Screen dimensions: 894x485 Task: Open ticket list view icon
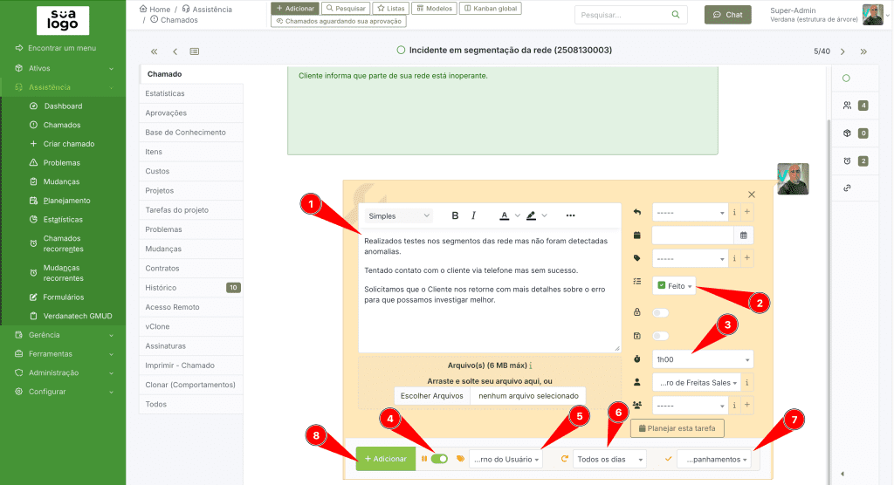click(195, 51)
